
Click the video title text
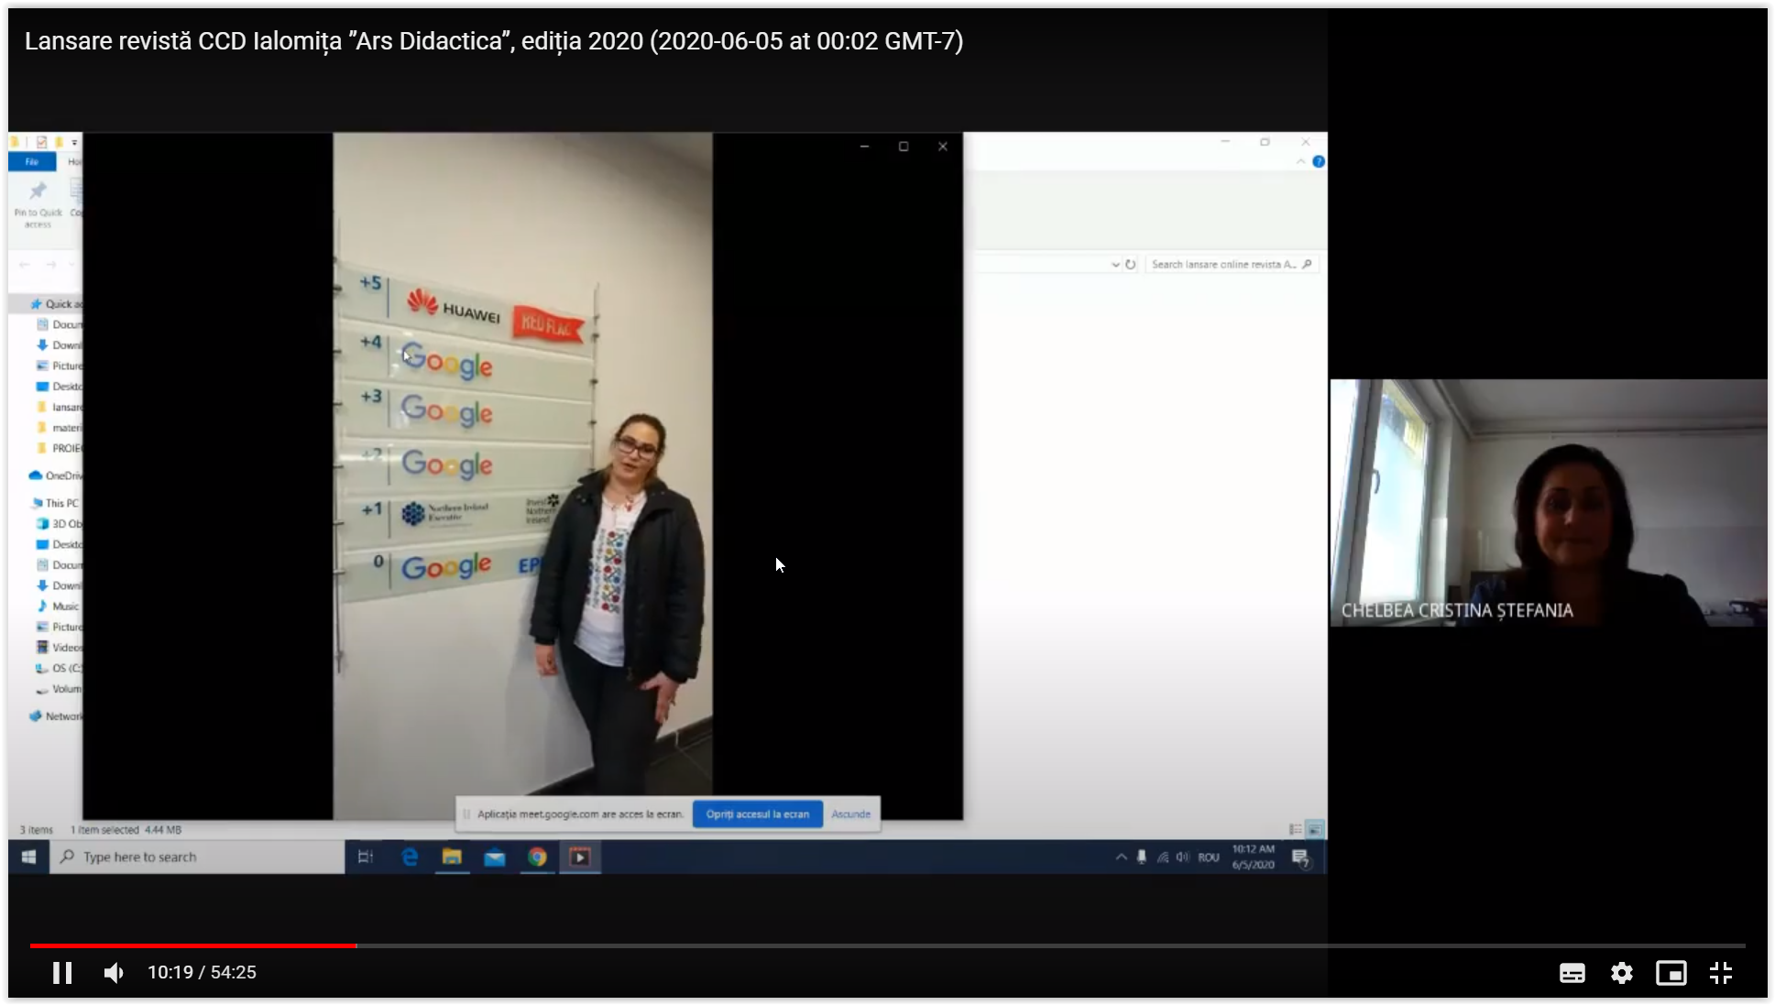[x=494, y=41]
